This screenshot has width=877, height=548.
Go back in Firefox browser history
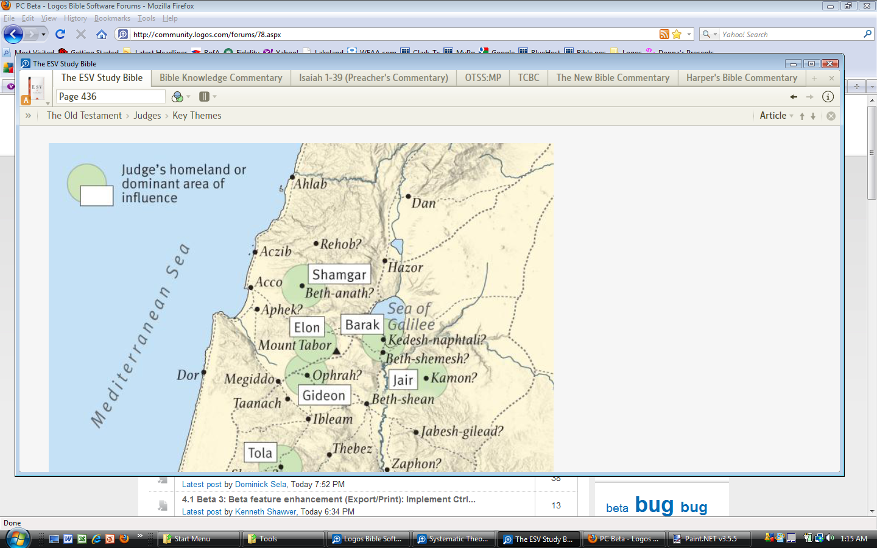tap(13, 34)
